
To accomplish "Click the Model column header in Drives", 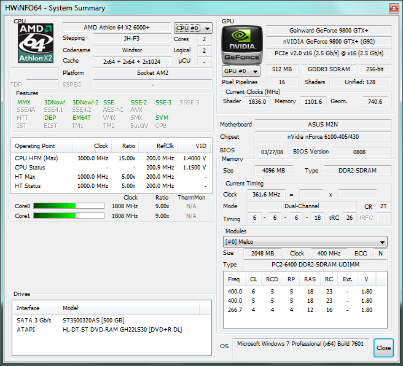I will (129, 308).
